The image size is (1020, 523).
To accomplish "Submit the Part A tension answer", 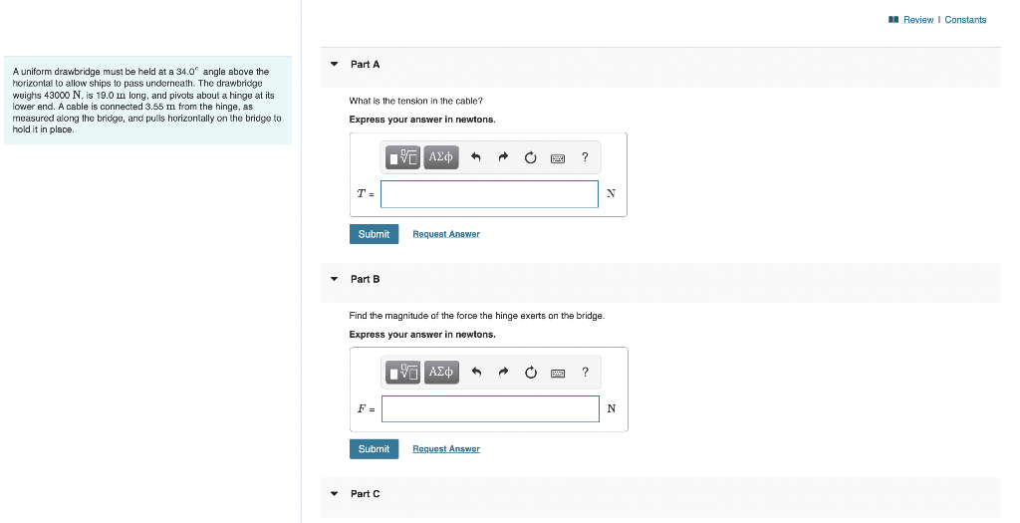I will click(x=375, y=234).
